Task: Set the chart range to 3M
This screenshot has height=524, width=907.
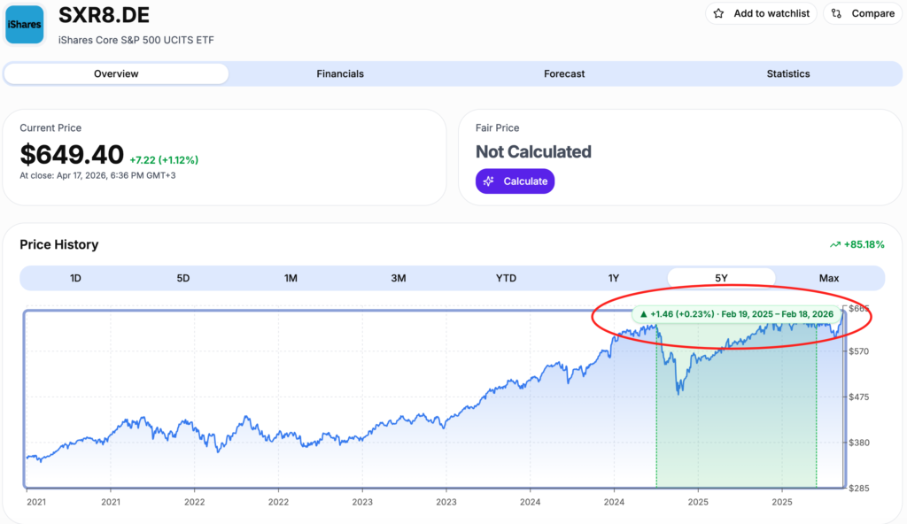Action: point(399,278)
